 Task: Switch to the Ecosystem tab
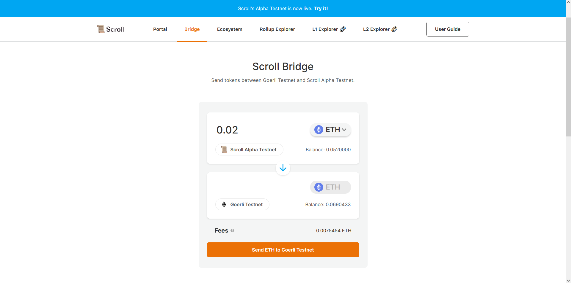[x=230, y=29]
